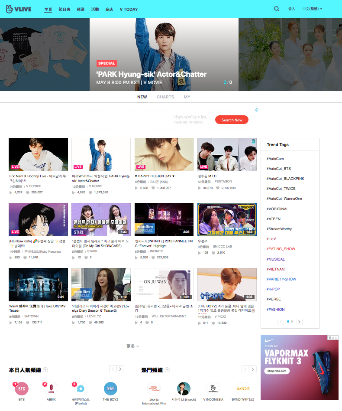Click the Search Now ad button
This screenshot has width=342, height=411.
coord(232,120)
